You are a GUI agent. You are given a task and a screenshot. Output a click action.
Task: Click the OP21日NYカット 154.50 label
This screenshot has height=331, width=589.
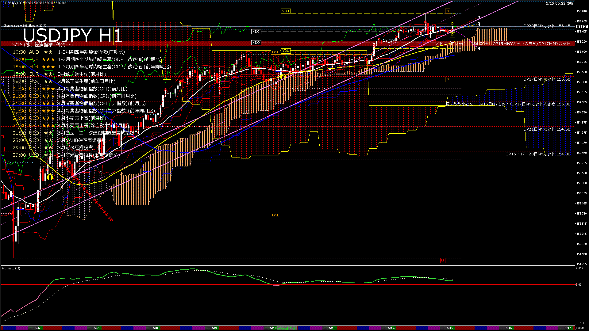tap(546, 129)
